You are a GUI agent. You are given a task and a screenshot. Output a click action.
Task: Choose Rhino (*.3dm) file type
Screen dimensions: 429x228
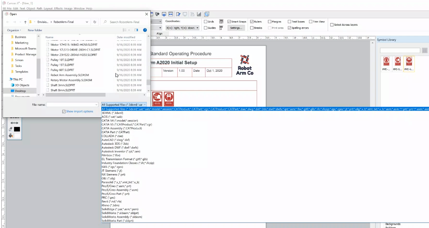pyautogui.click(x=110, y=205)
